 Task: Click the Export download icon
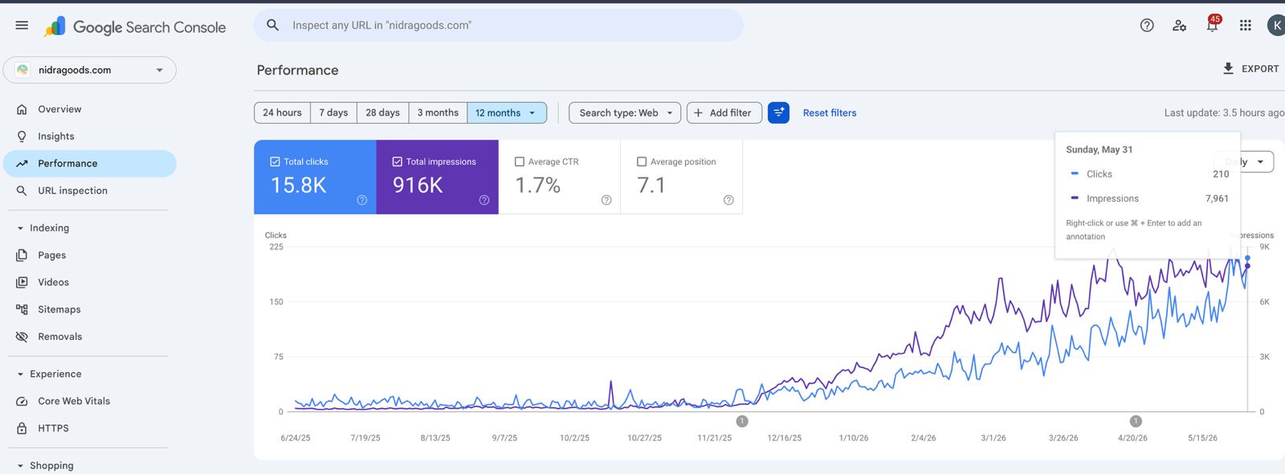click(1228, 68)
